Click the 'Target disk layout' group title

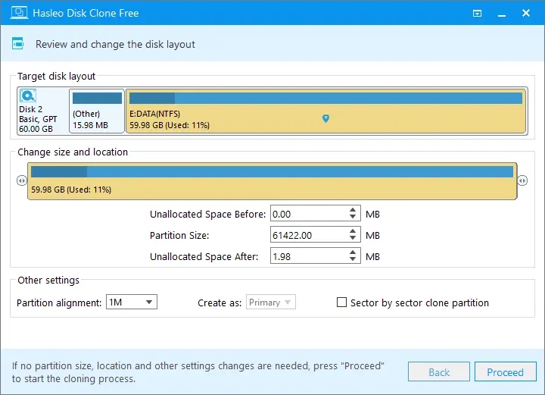pyautogui.click(x=56, y=77)
